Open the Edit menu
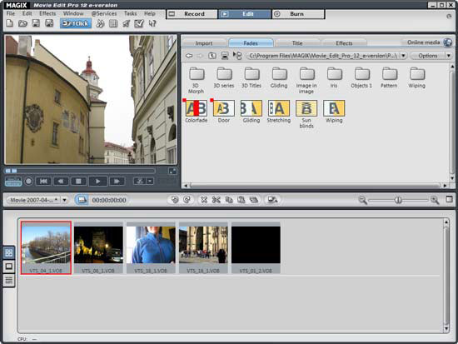Image resolution: width=458 pixels, height=344 pixels. pos(27,13)
